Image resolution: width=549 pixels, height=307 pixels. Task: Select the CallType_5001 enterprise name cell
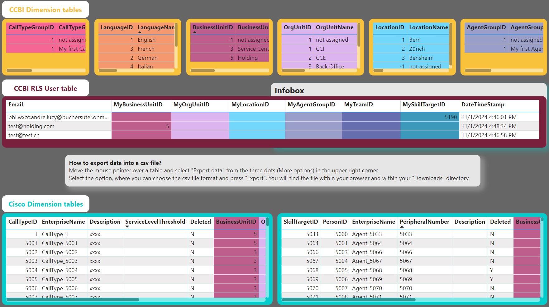[64, 243]
